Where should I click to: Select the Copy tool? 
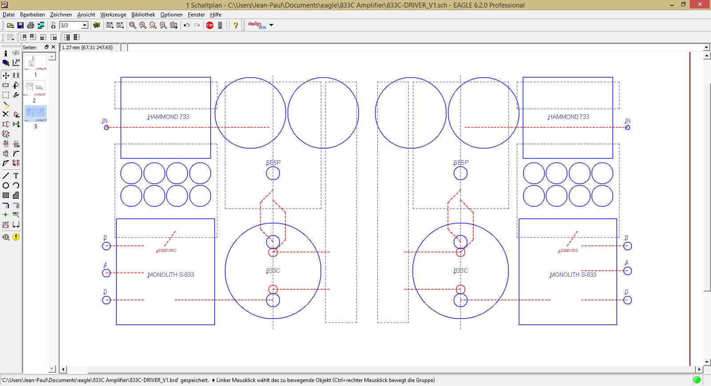16,75
